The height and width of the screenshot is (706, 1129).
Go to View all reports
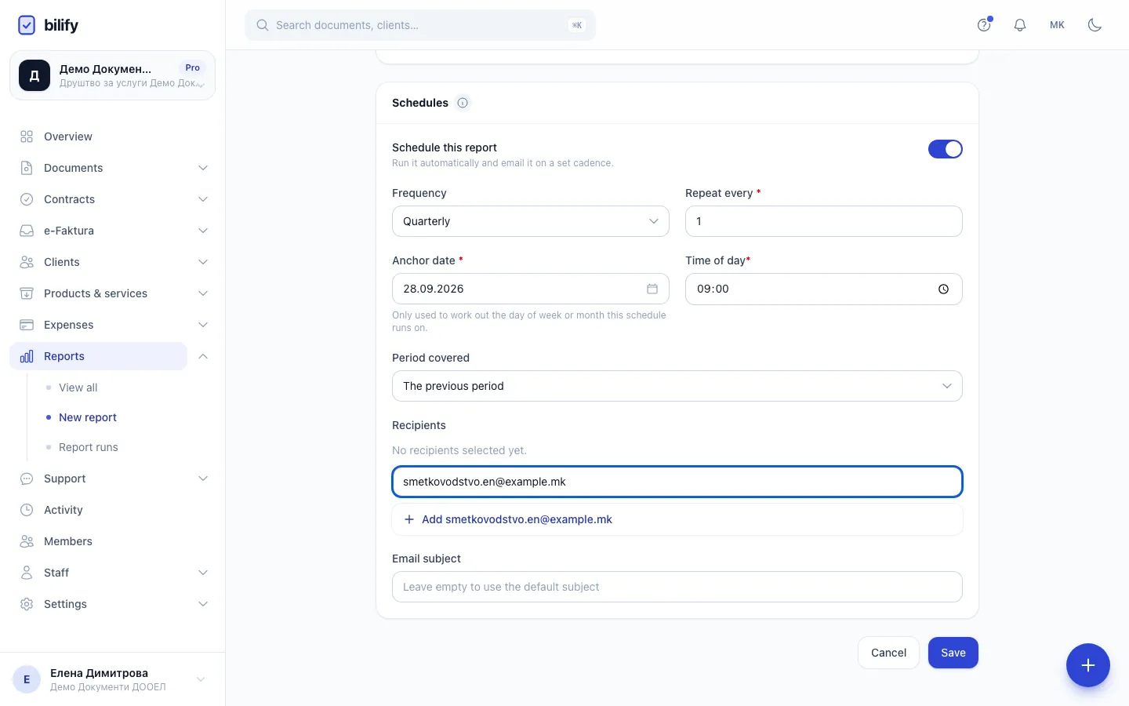coord(78,388)
